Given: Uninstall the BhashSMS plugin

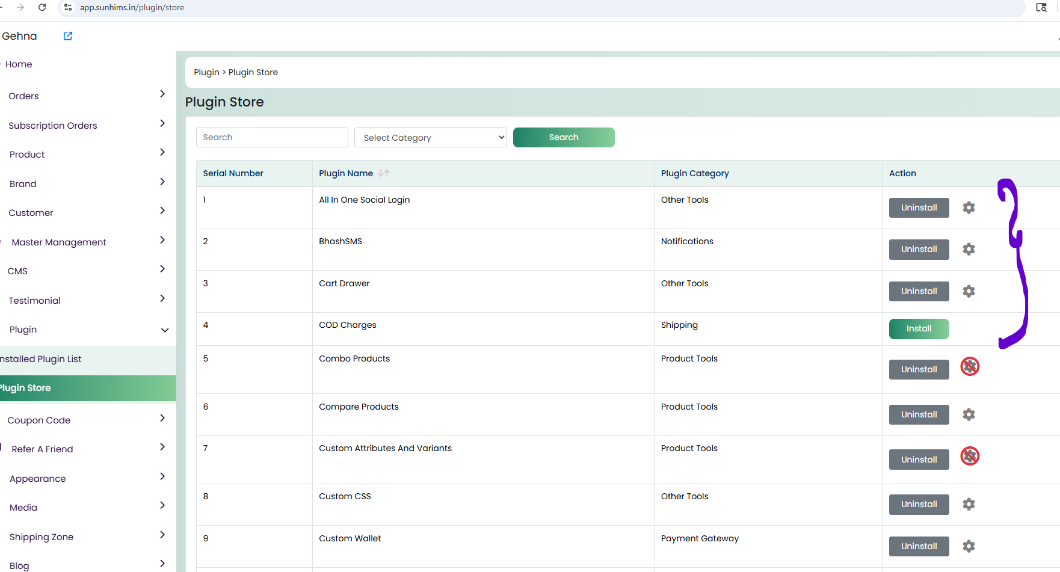Looking at the screenshot, I should 919,249.
